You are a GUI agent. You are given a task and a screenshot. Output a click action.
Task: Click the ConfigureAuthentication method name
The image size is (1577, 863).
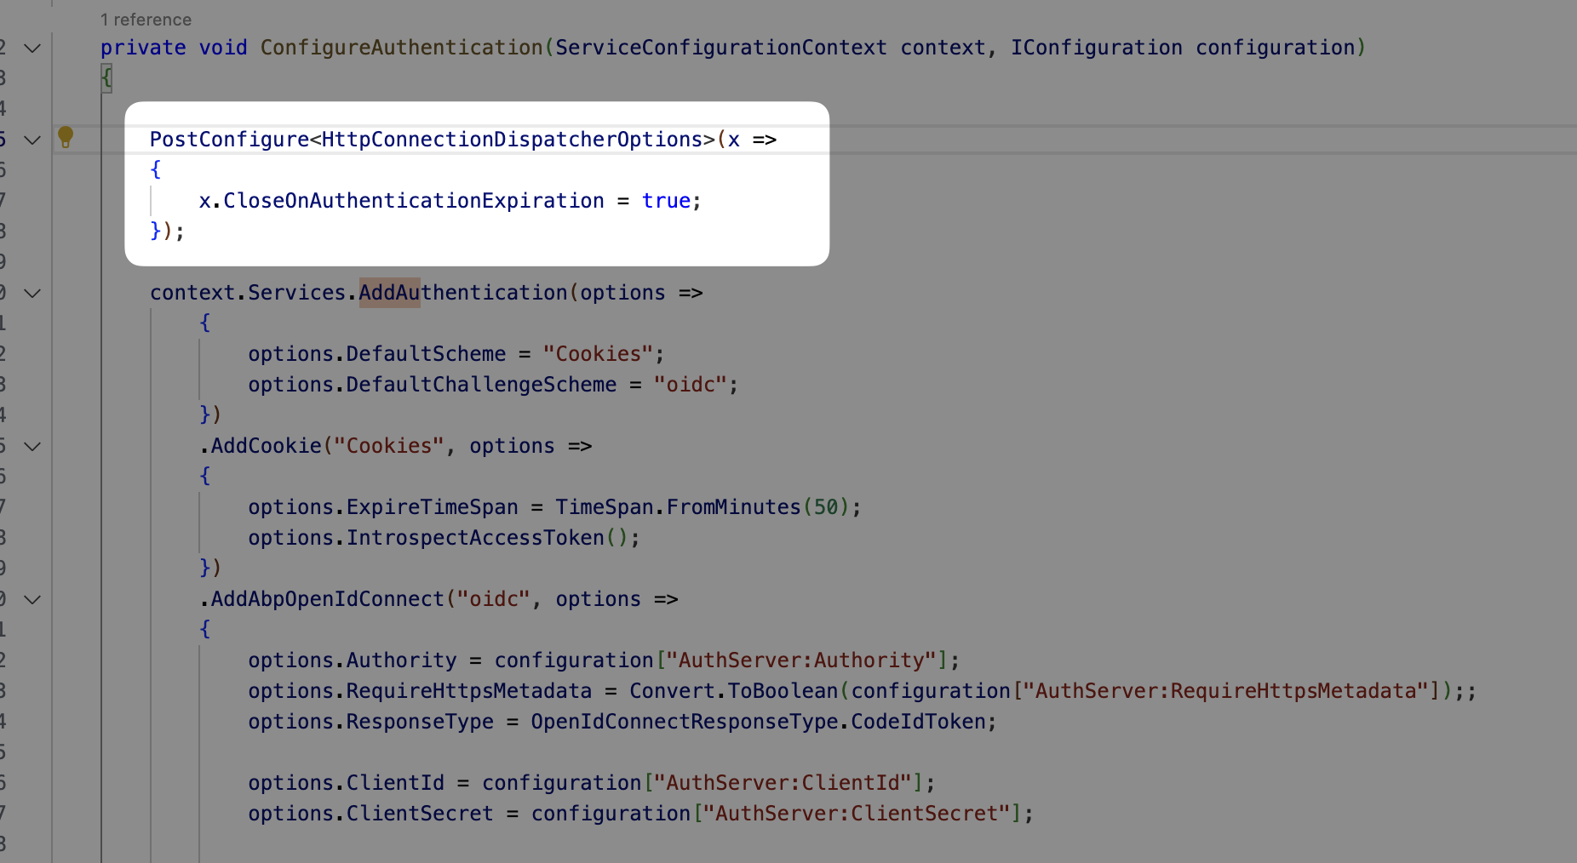pyautogui.click(x=401, y=48)
